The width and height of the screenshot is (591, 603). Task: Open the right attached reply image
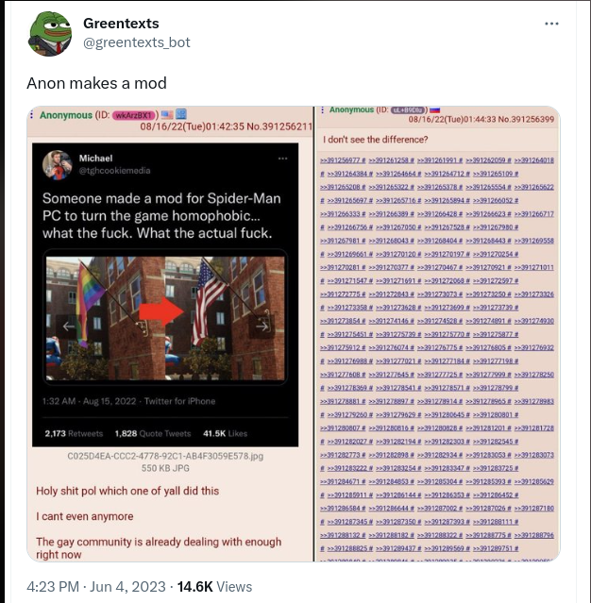pos(437,333)
